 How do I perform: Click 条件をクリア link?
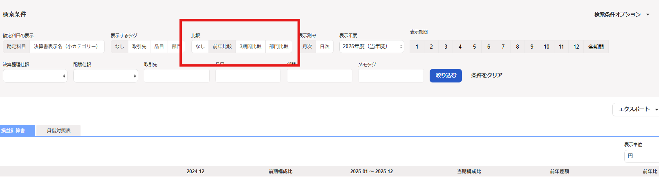coord(486,76)
